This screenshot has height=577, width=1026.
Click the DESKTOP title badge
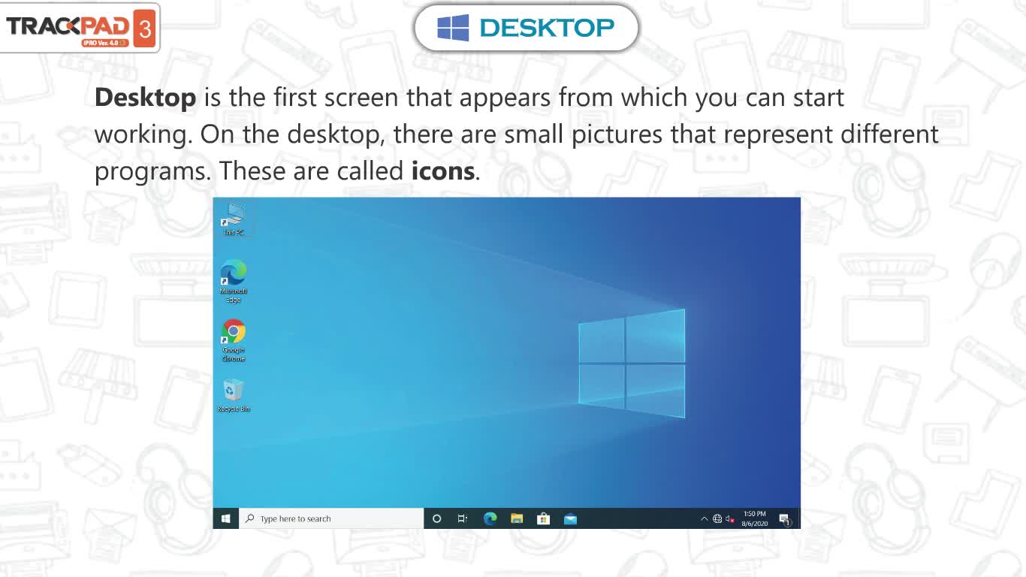[x=527, y=28]
